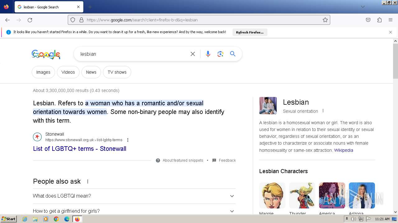Click the Refresh Firefox button

click(x=250, y=32)
